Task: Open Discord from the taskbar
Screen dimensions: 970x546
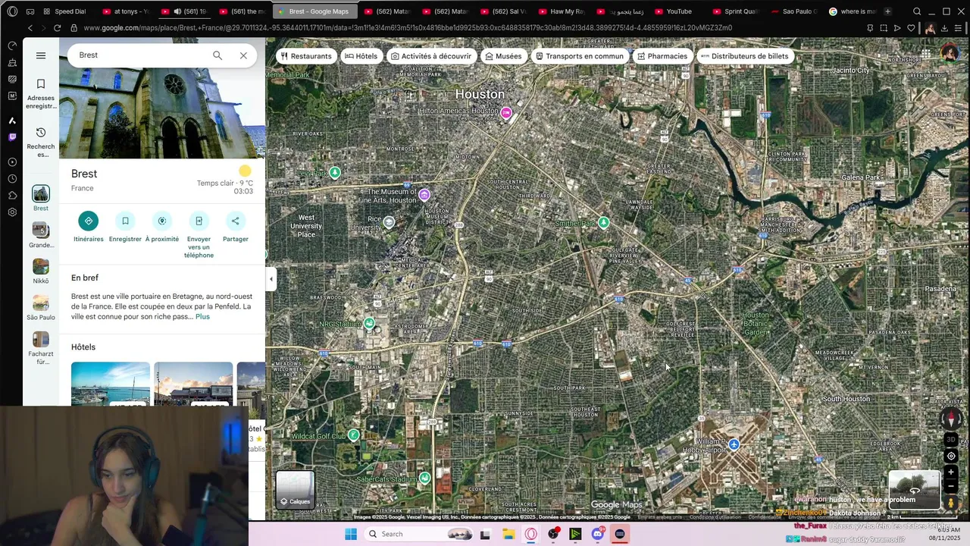Action: coord(597,534)
